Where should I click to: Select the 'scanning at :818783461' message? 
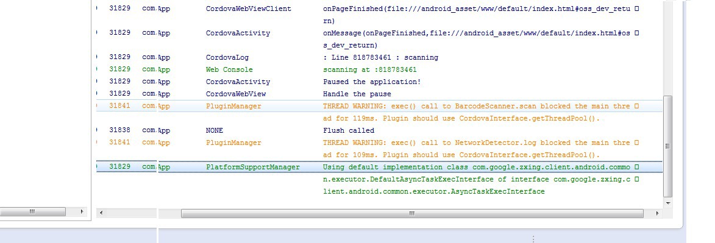pyautogui.click(x=370, y=69)
